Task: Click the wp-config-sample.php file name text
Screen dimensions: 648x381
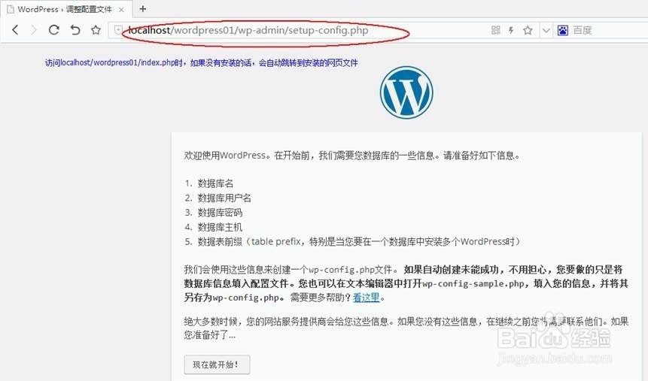Action: (x=473, y=283)
